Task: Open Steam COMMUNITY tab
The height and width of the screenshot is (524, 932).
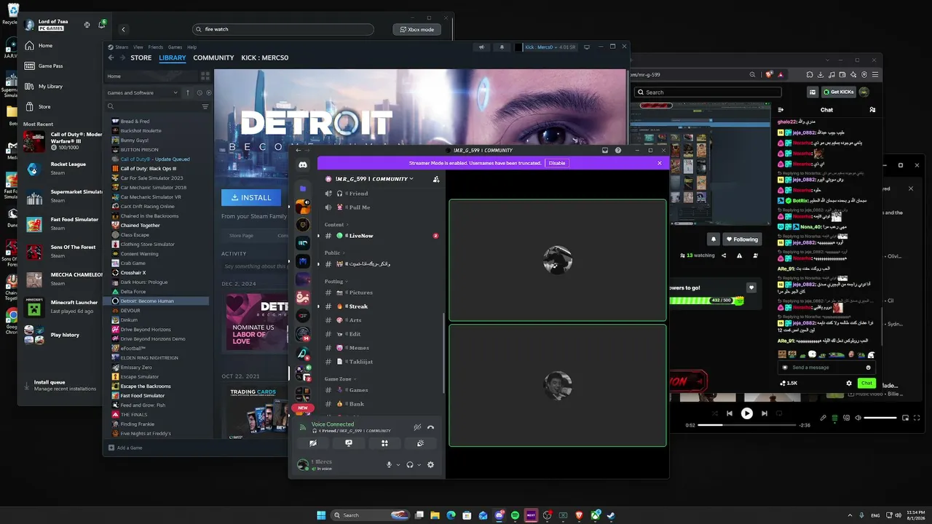Action: (213, 57)
